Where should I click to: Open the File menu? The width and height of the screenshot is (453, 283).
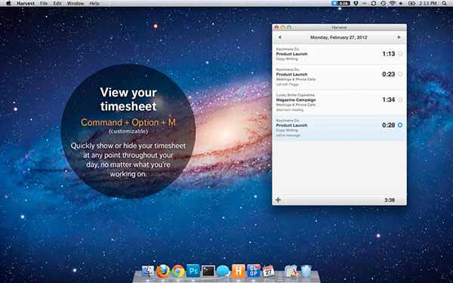click(44, 4)
